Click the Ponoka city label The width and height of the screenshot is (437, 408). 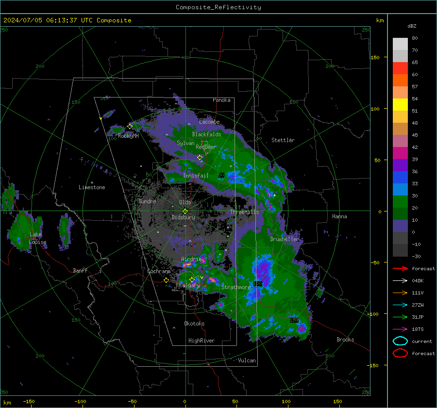(x=221, y=100)
